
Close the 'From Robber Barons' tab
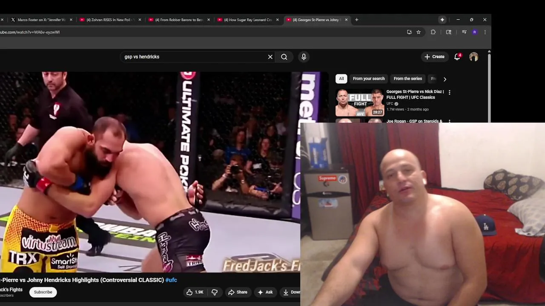[x=209, y=20]
